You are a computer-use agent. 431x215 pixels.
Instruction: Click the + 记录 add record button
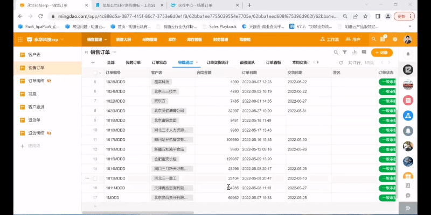click(x=381, y=52)
